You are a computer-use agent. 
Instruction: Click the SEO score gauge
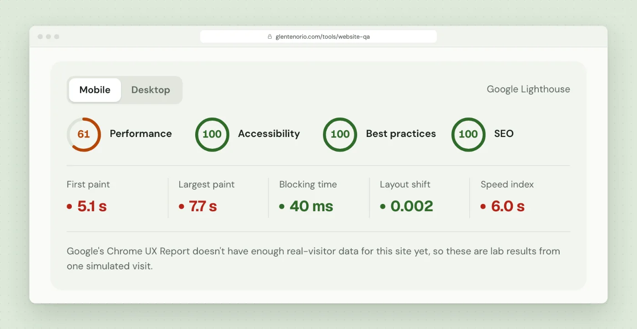pyautogui.click(x=468, y=134)
